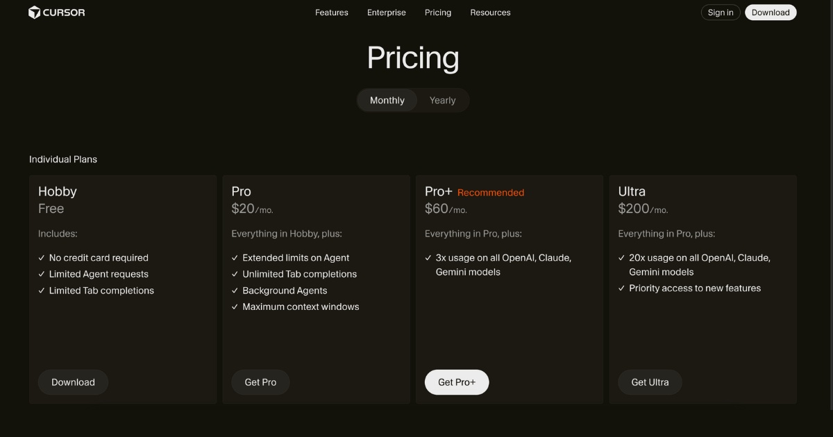Click the checkmark beside 3x usage feature
Viewport: 833px width, 437px height.
click(x=428, y=258)
